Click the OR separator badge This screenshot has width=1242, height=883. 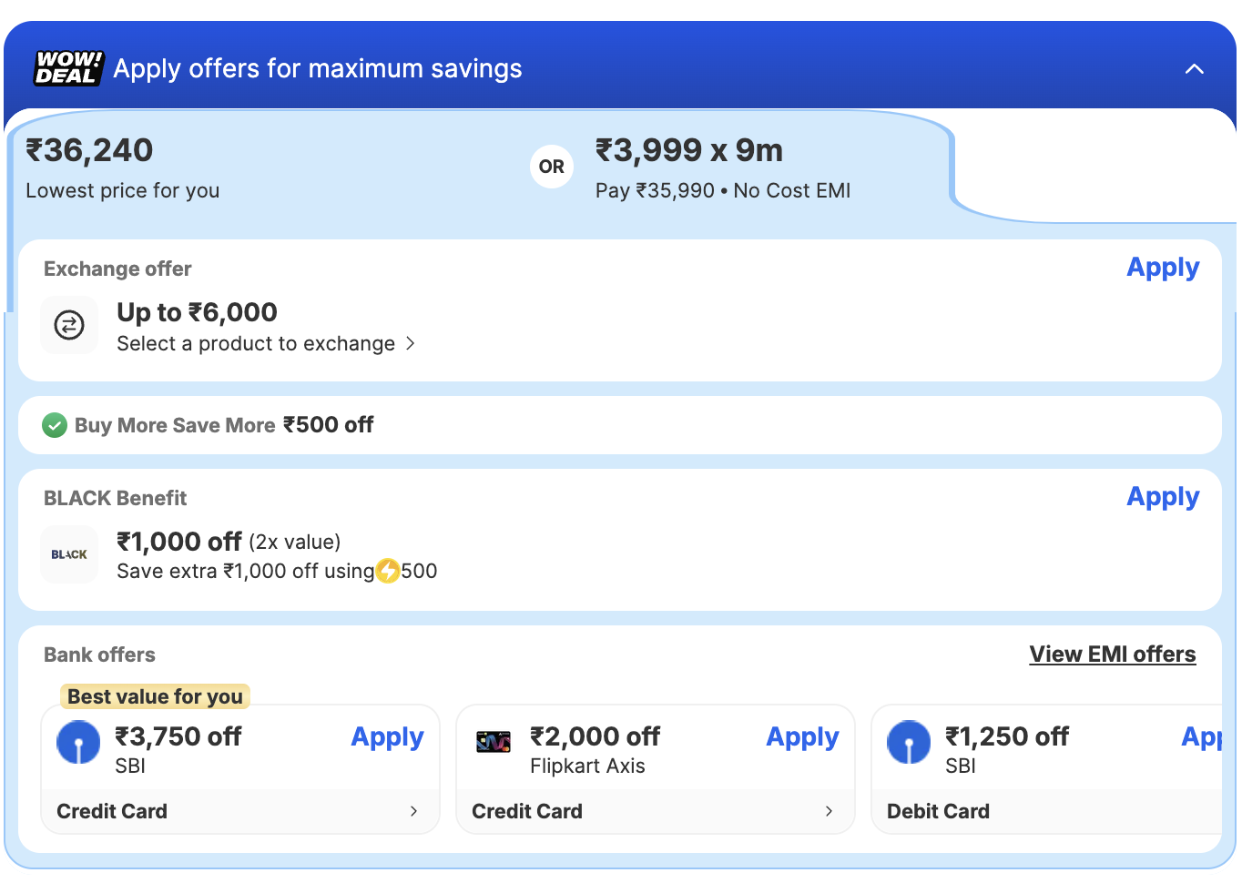(x=552, y=167)
